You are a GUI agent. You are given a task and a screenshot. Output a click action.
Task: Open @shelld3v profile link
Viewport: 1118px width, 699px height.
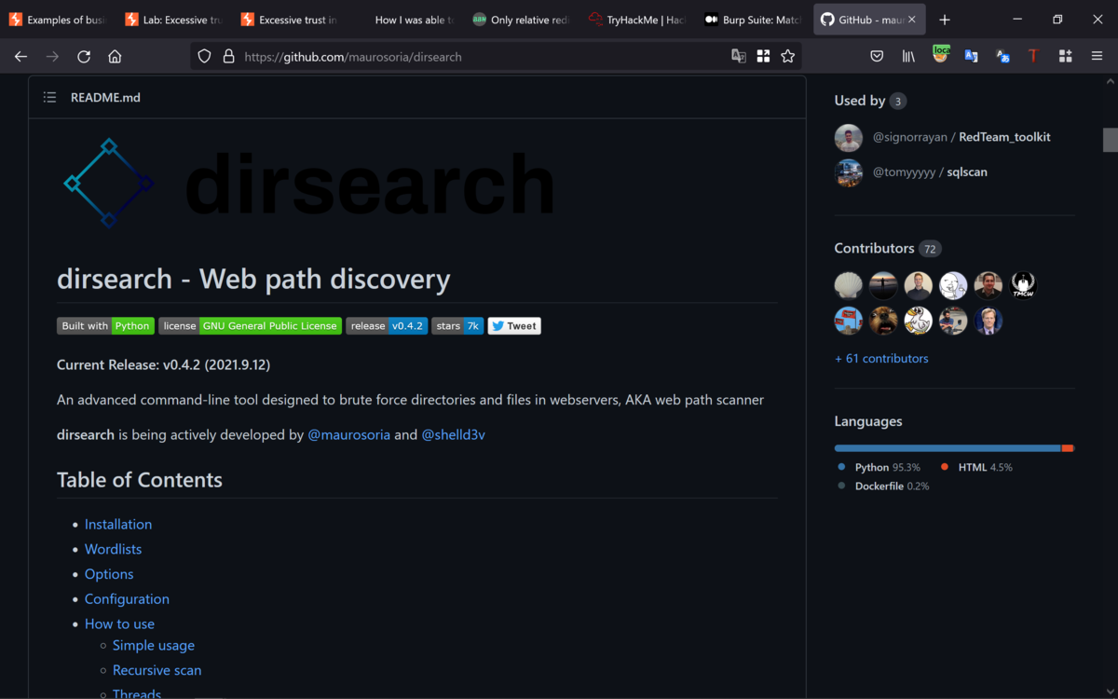click(x=453, y=434)
